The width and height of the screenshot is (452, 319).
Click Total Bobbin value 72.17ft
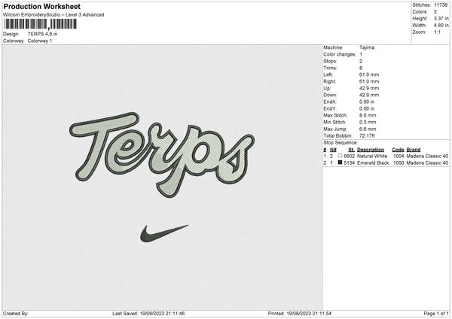coord(367,135)
